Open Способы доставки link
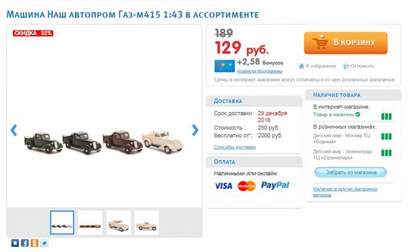This screenshot has height=252, width=416. [x=235, y=147]
